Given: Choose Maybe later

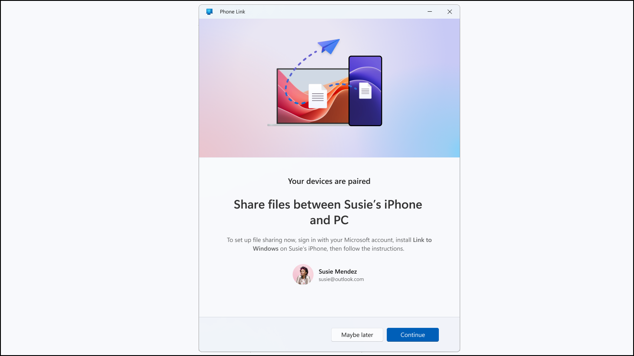Looking at the screenshot, I should click(357, 335).
